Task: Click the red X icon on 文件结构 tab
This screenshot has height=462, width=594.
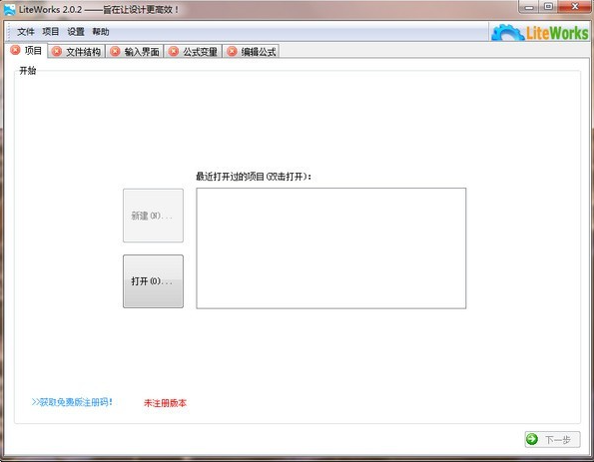Action: (57, 51)
